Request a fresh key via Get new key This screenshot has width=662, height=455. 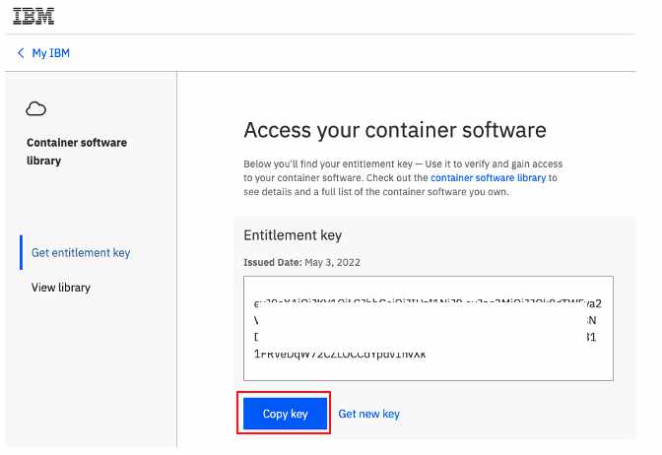pos(369,414)
